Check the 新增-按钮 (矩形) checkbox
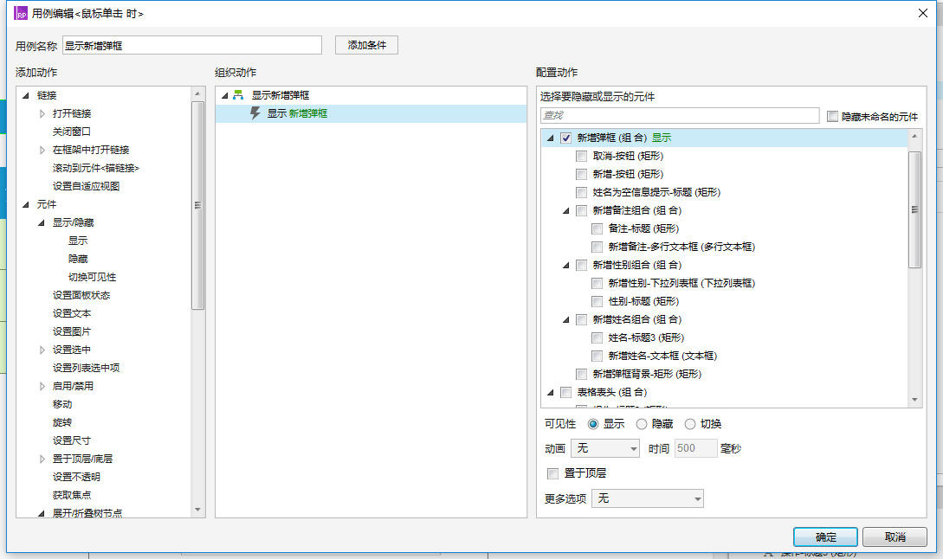 click(582, 174)
